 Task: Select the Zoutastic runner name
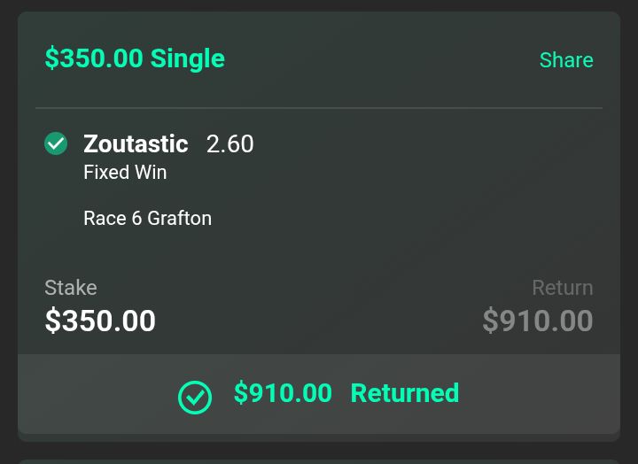[x=136, y=144]
